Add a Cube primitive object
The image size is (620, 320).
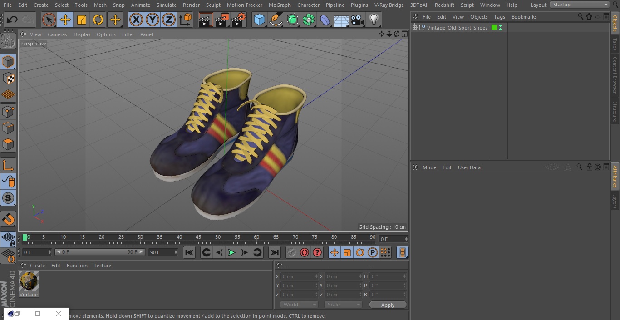(x=260, y=20)
